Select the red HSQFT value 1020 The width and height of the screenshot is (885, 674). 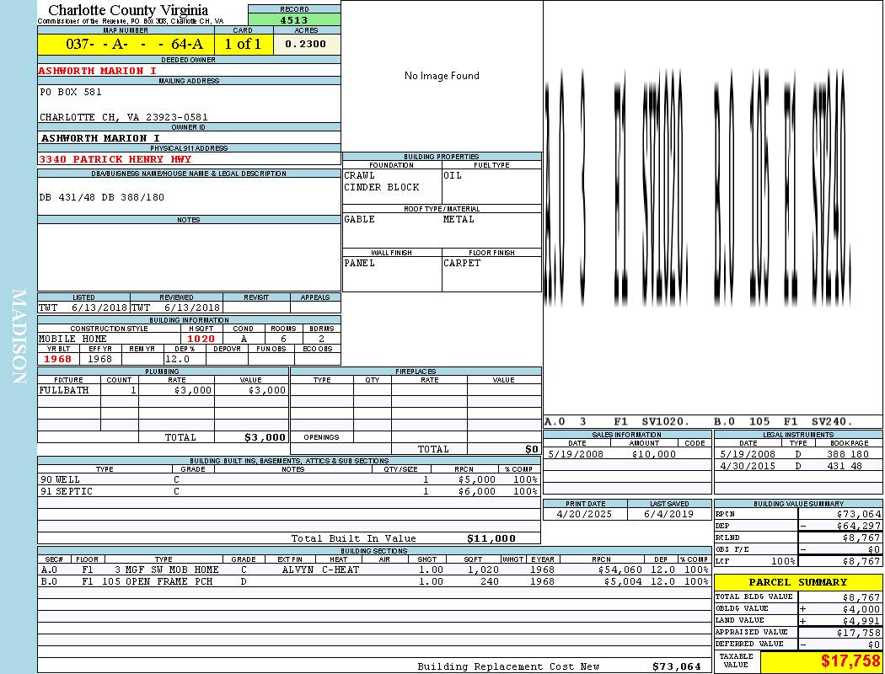pyautogui.click(x=201, y=339)
